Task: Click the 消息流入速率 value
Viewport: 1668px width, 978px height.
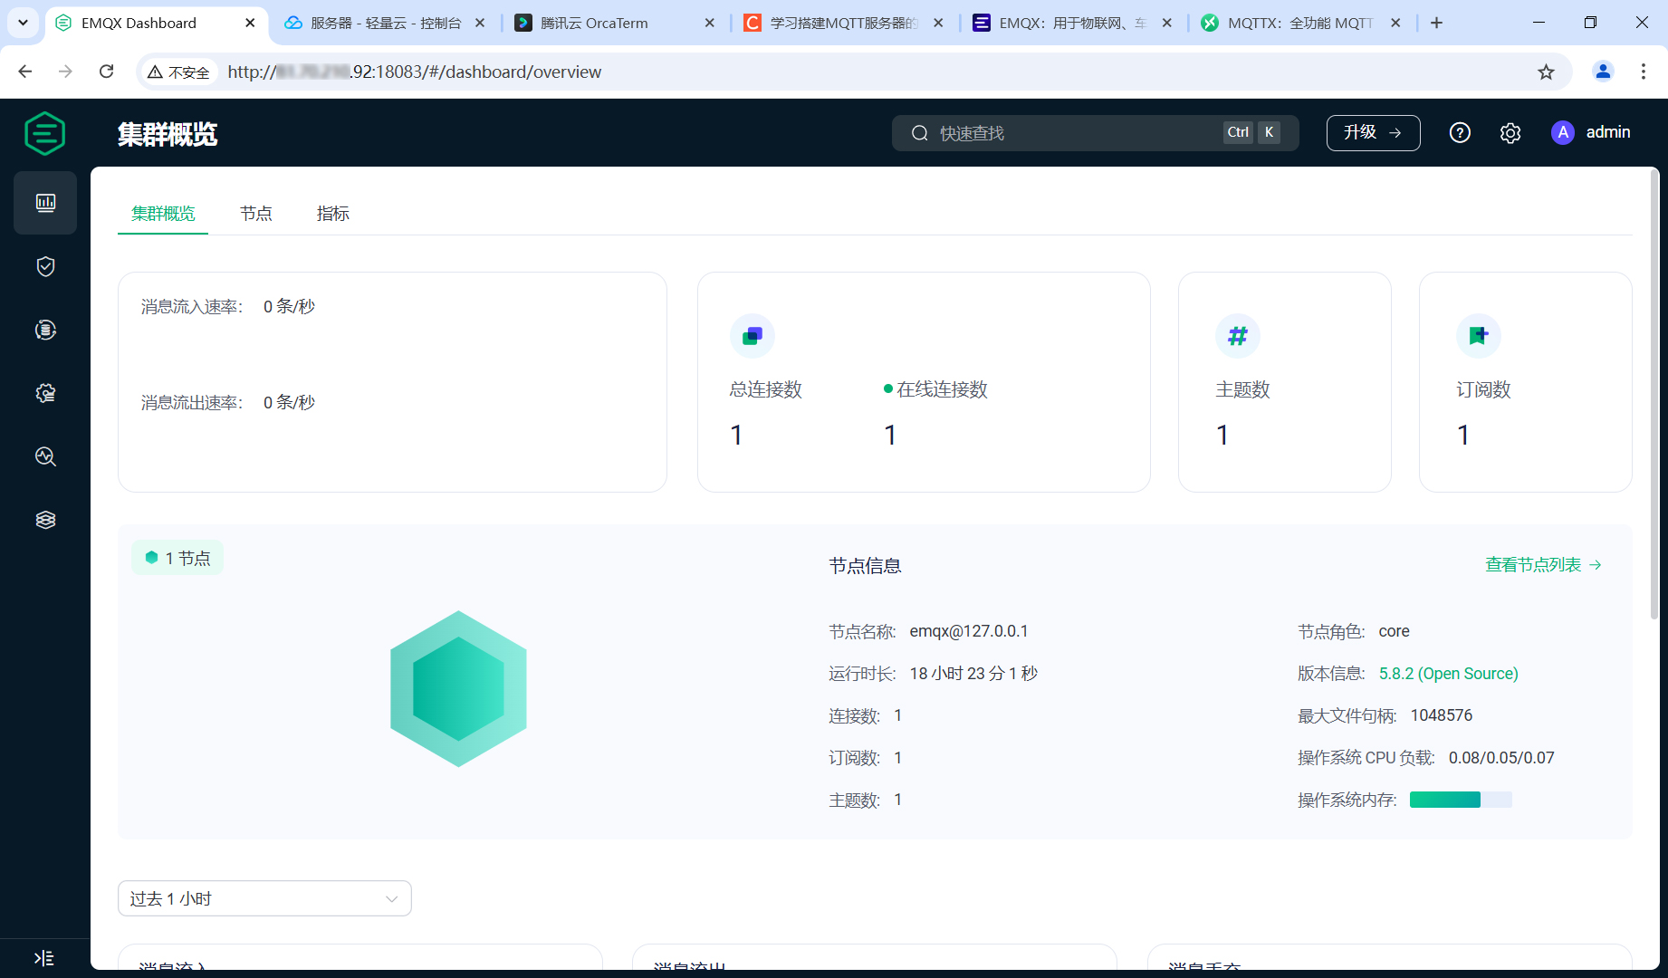Action: click(x=289, y=307)
